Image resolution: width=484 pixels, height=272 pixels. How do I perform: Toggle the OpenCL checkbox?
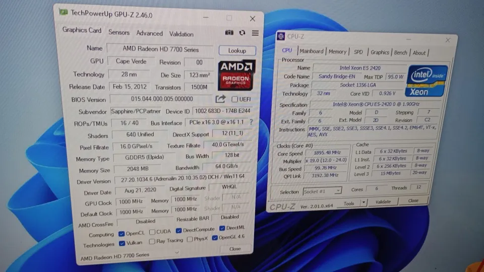[122, 234]
